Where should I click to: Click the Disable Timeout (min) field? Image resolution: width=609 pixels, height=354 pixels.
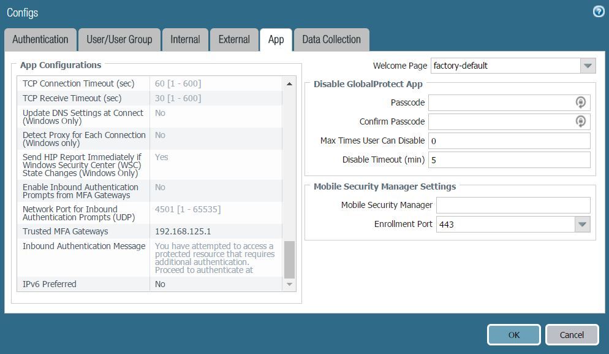tap(509, 160)
